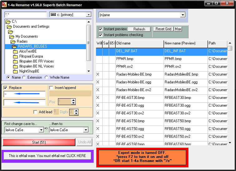Click the New name (Preview) column header
The width and height of the screenshot is (236, 171).
pyautogui.click(x=185, y=43)
